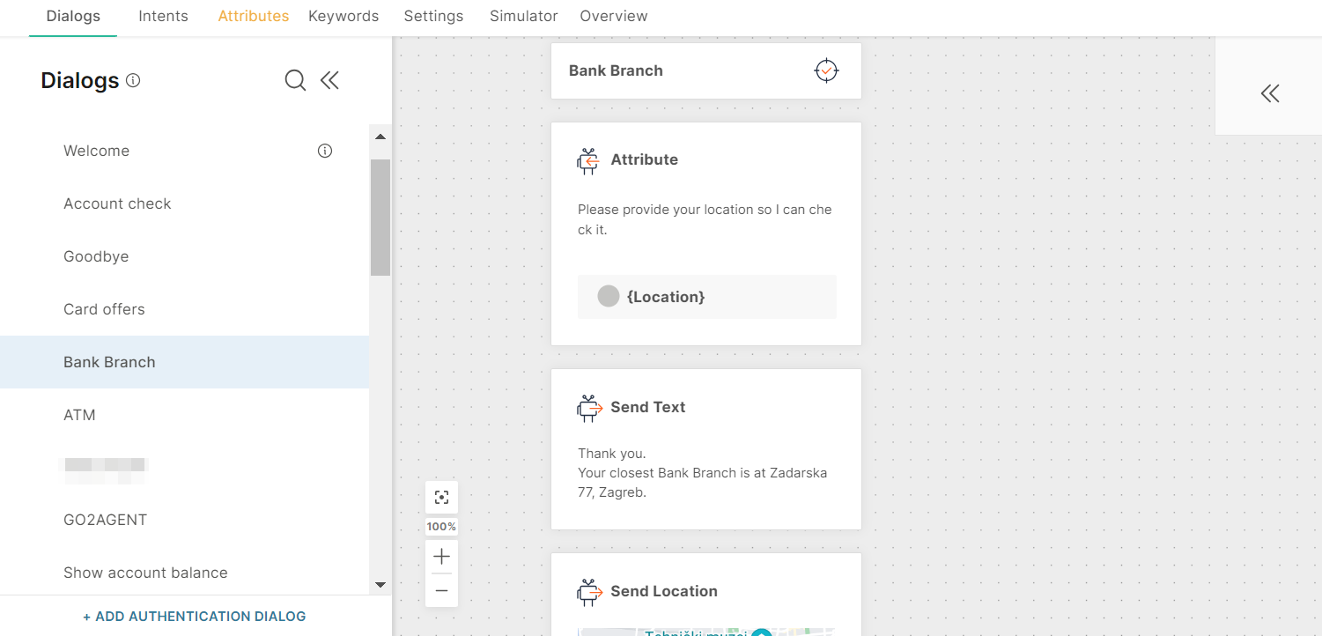The width and height of the screenshot is (1322, 636).
Task: Switch to the Intents tab
Action: [x=163, y=16]
